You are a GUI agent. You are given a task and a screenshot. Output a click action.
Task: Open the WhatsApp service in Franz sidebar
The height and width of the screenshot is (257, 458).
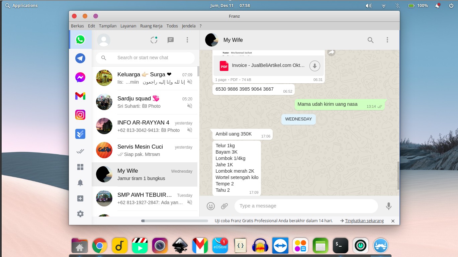click(80, 39)
